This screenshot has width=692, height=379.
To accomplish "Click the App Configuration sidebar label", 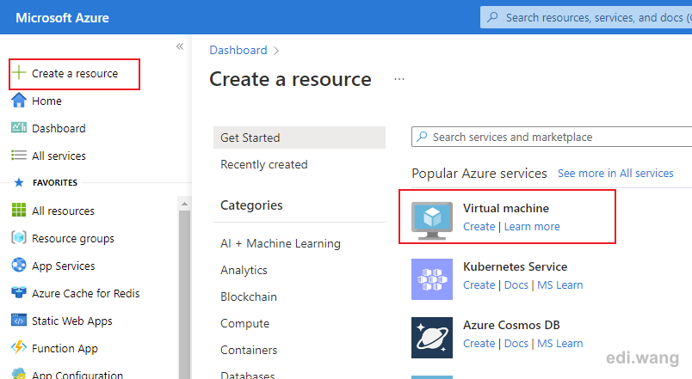I will (77, 375).
